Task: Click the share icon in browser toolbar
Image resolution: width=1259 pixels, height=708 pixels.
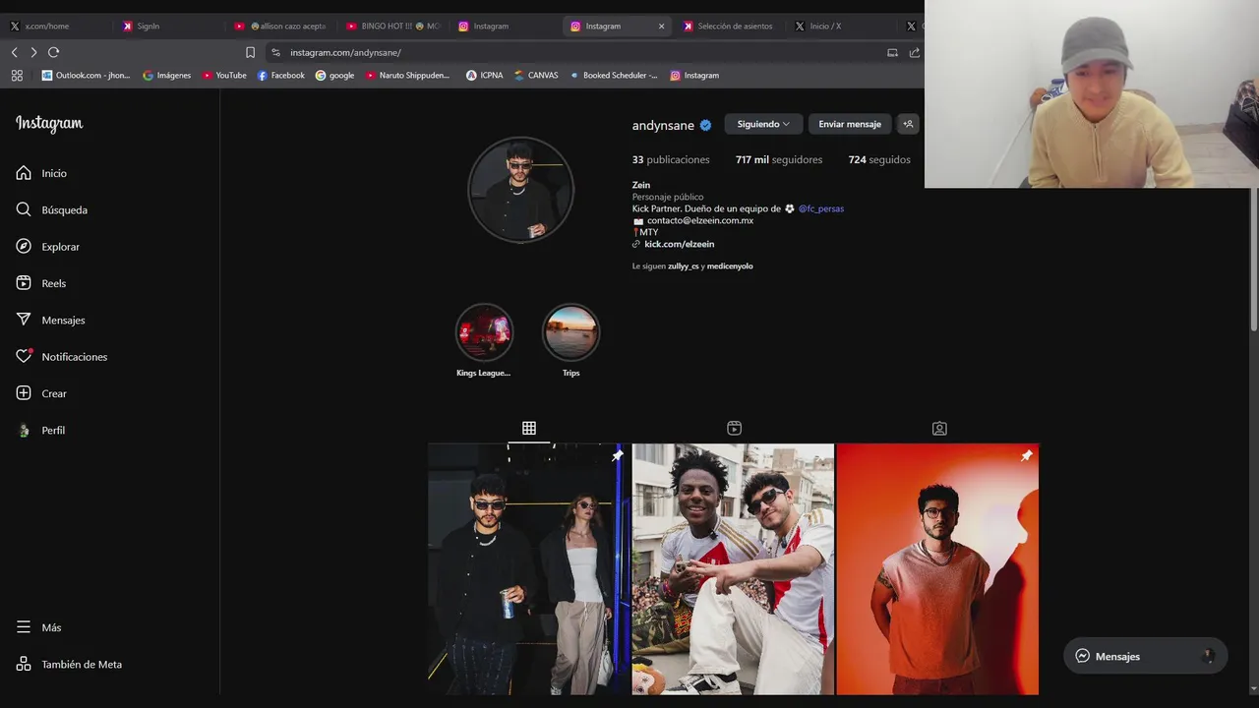Action: click(x=915, y=52)
